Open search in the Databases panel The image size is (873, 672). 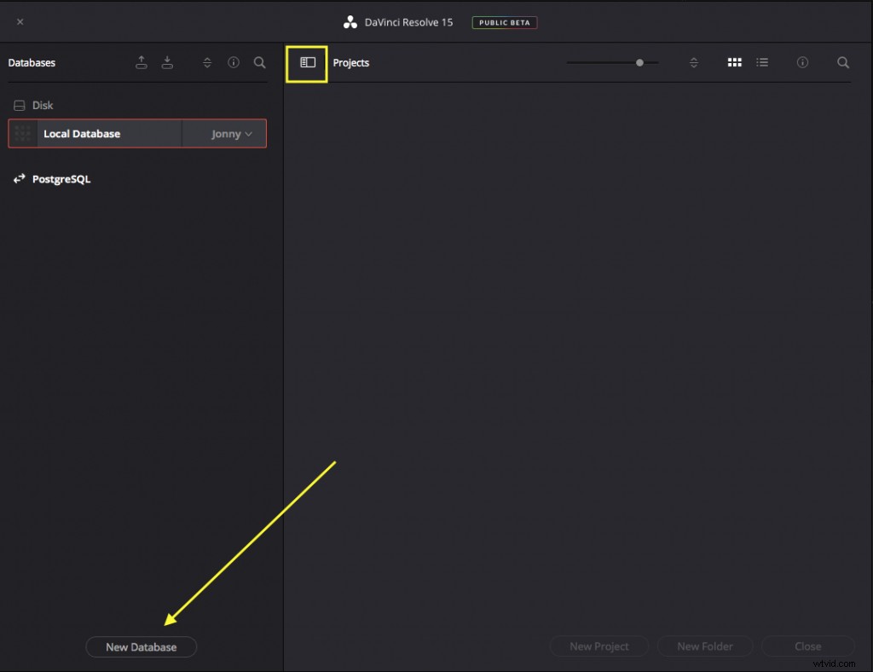(x=260, y=62)
